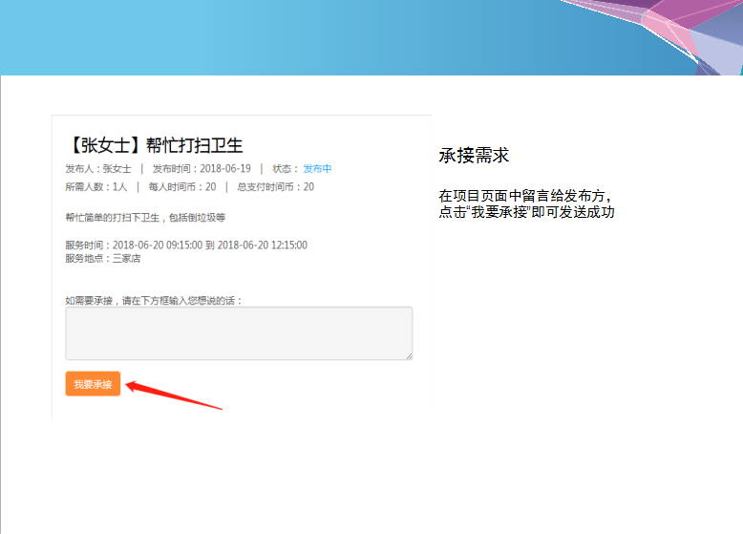Click the 发布时间：2018-06-19 text
The width and height of the screenshot is (743, 534).
tap(202, 169)
